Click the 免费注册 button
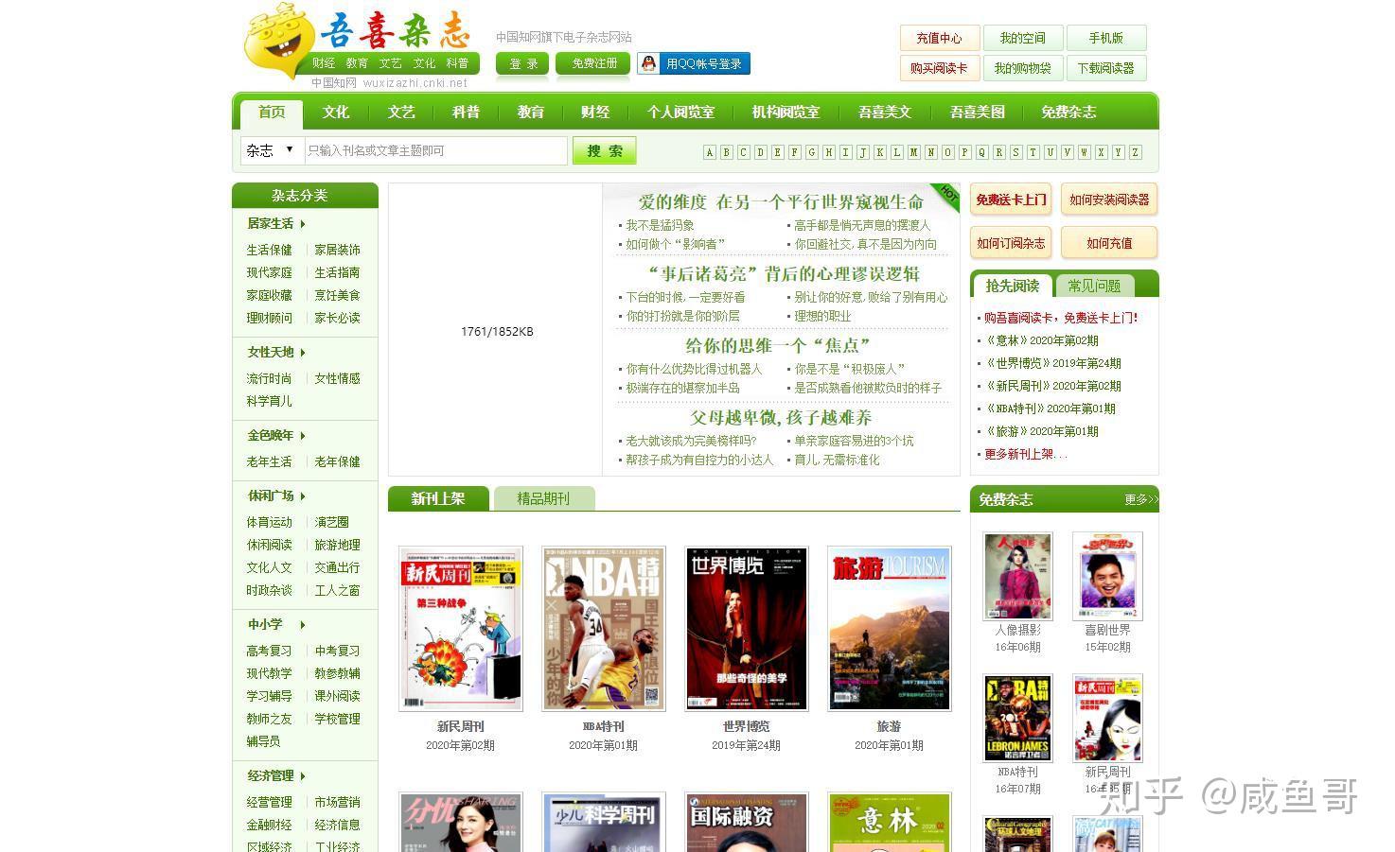Viewport: 1395px width, 852px height. (x=593, y=63)
